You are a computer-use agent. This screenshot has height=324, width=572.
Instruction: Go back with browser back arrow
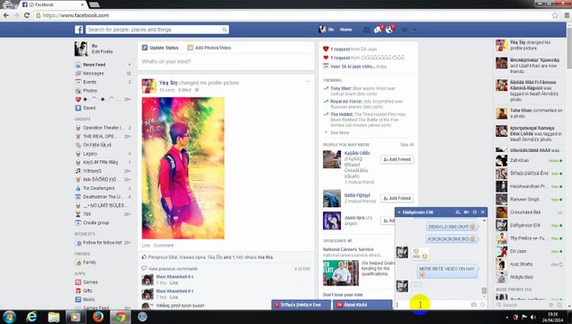tap(5, 15)
